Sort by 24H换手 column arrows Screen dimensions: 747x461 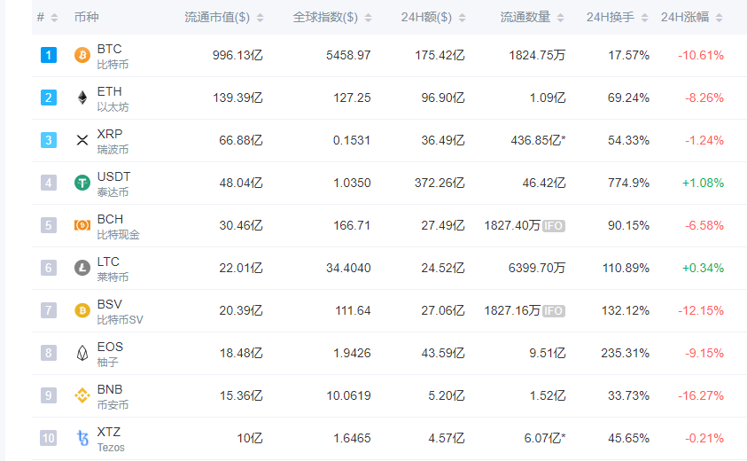click(x=644, y=18)
